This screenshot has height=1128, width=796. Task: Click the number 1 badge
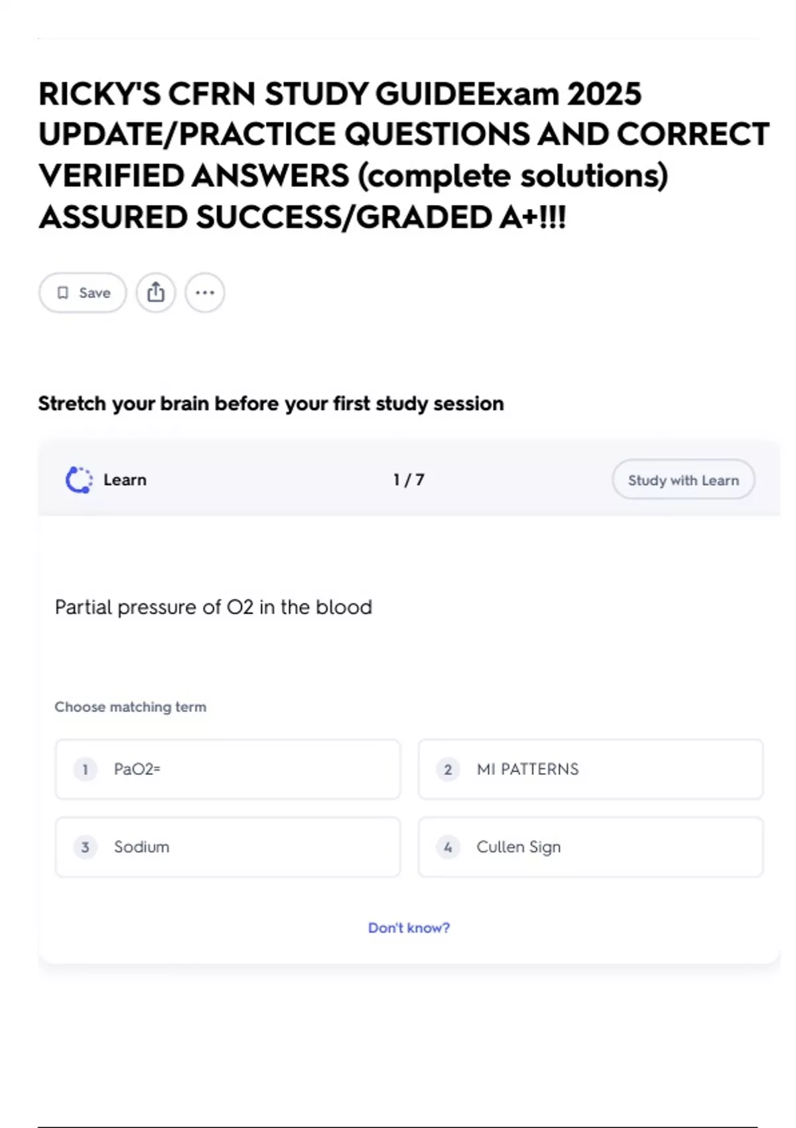[85, 770]
